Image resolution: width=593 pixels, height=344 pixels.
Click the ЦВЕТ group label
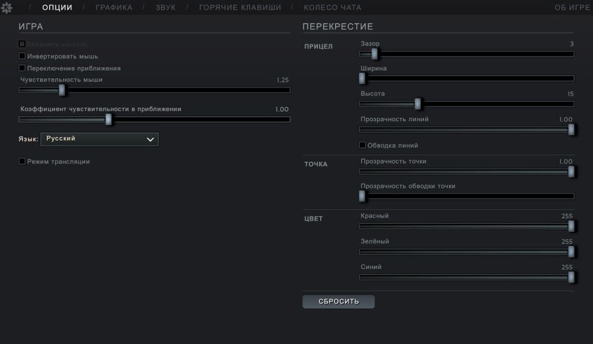point(313,219)
